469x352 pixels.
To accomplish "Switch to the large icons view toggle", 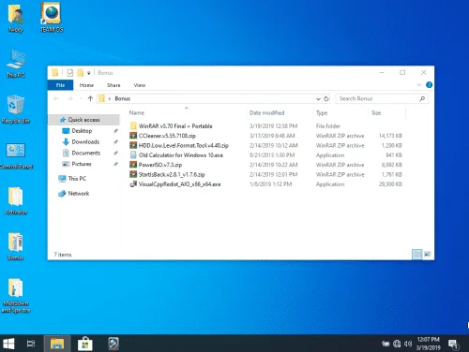I will 428,254.
